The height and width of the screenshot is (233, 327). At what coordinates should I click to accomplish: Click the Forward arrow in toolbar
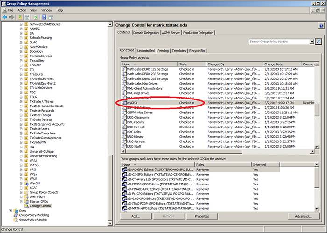point(11,17)
